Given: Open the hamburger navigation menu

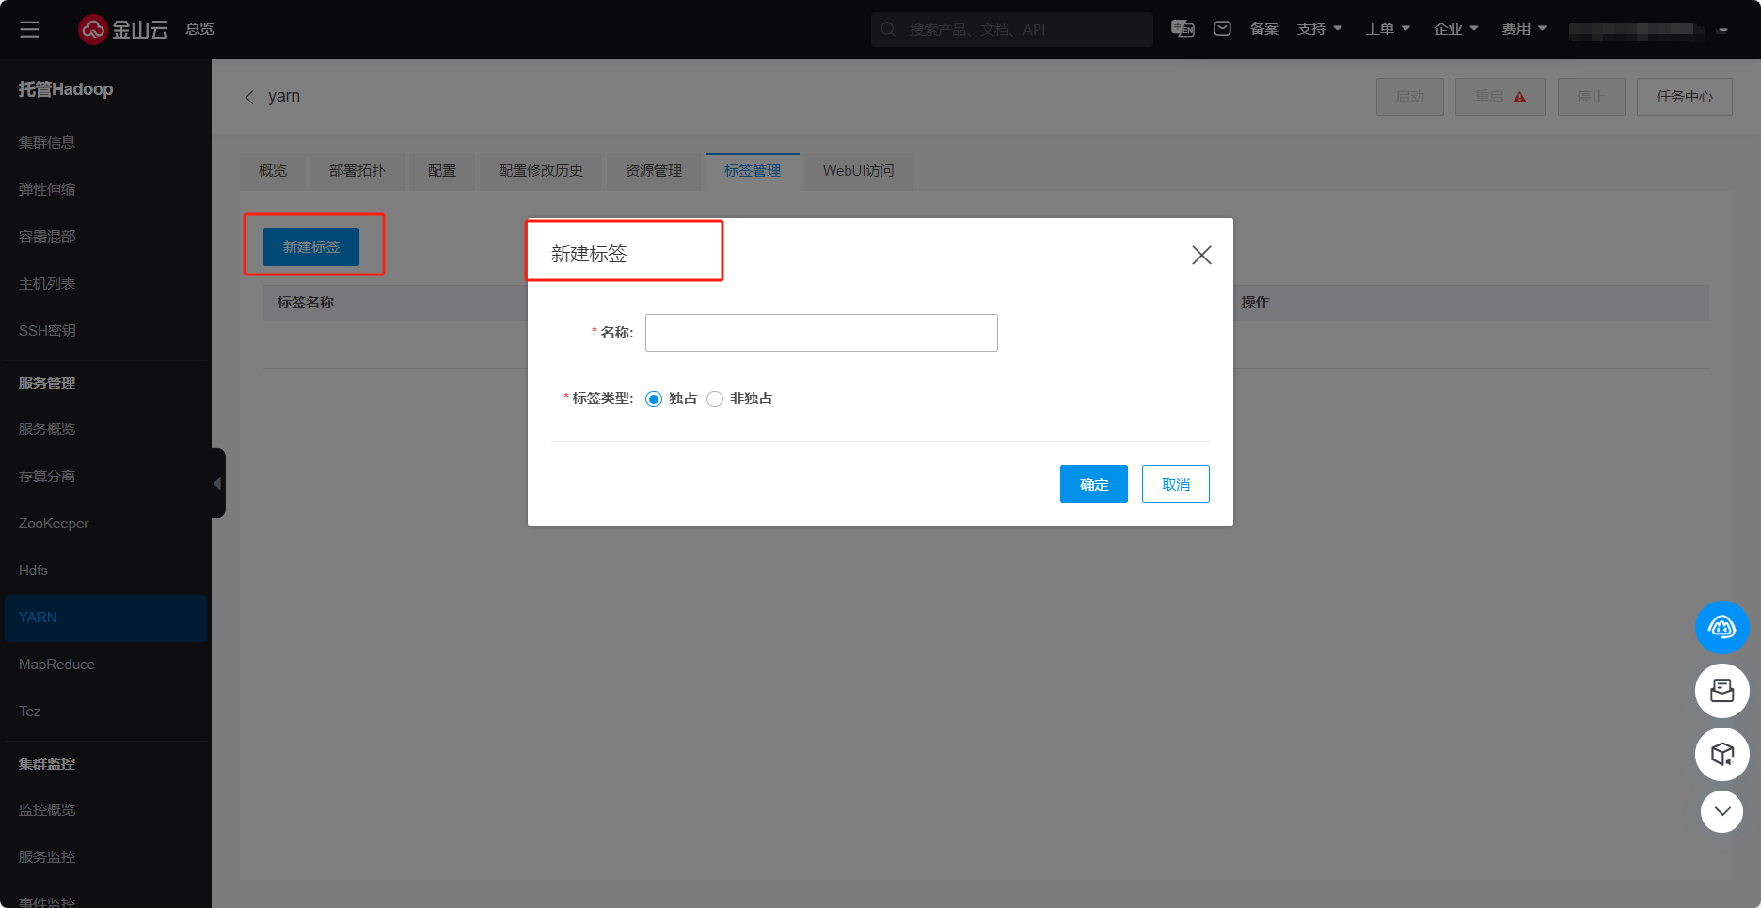Looking at the screenshot, I should pyautogui.click(x=29, y=29).
